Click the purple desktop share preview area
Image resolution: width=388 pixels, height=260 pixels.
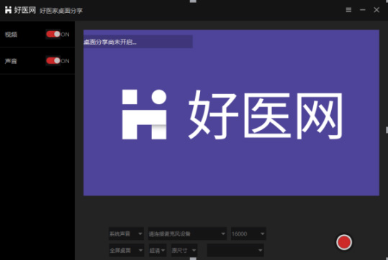[231, 113]
